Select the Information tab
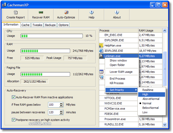This screenshot has height=133, width=173. pyautogui.click(x=11, y=24)
